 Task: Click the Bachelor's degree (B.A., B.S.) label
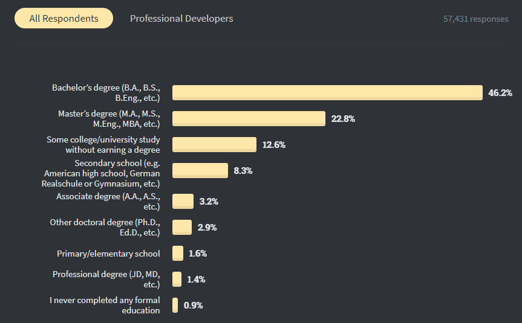click(106, 93)
